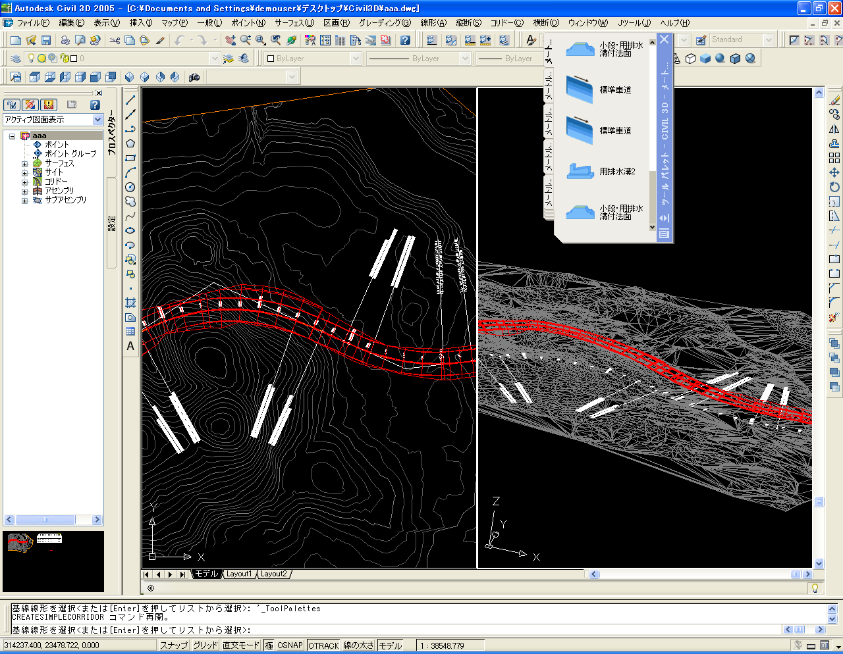Expand the サーフェス tree node
This screenshot has width=843, height=654.
pyautogui.click(x=25, y=163)
